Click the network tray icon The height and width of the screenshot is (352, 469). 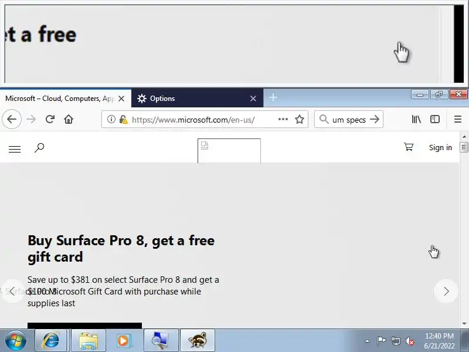[x=395, y=341]
